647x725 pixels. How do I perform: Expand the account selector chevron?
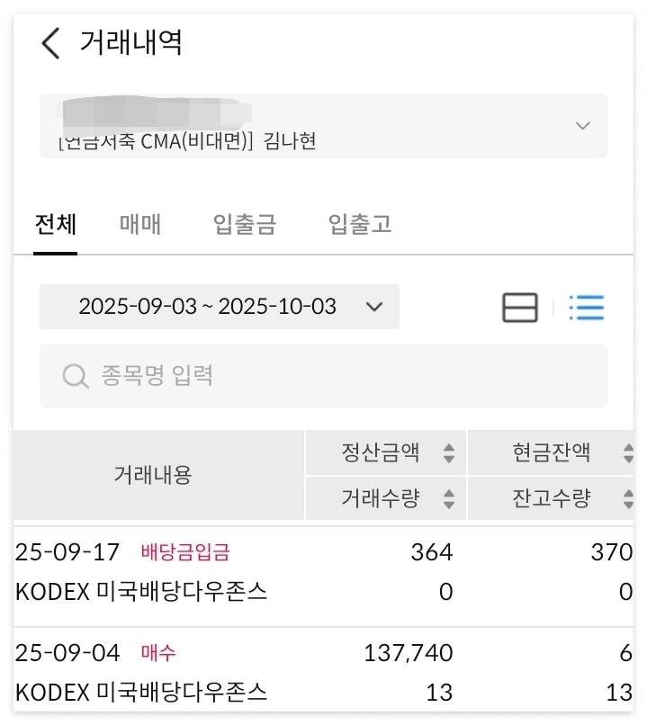point(582,125)
